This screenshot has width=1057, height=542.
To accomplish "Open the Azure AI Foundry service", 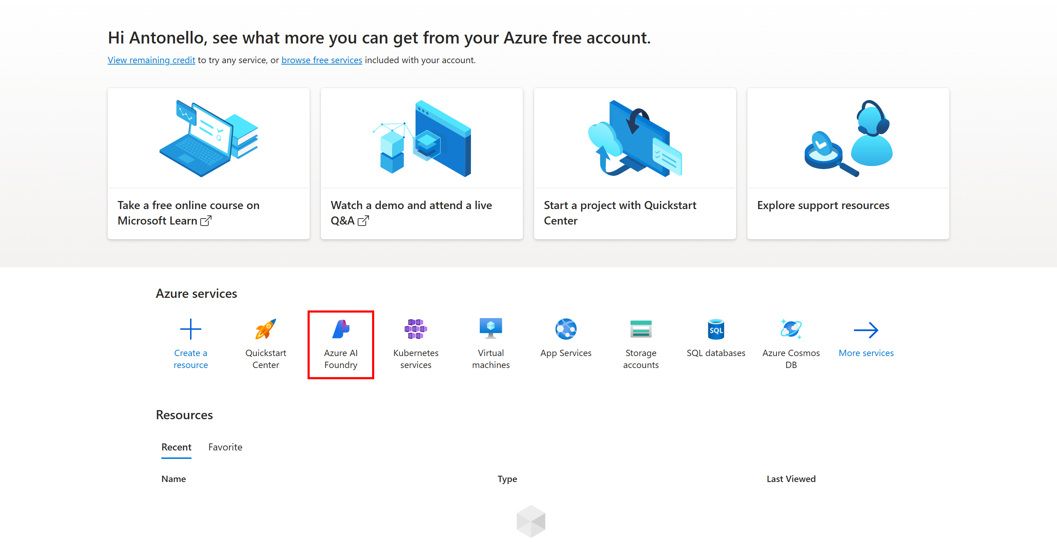I will [341, 344].
